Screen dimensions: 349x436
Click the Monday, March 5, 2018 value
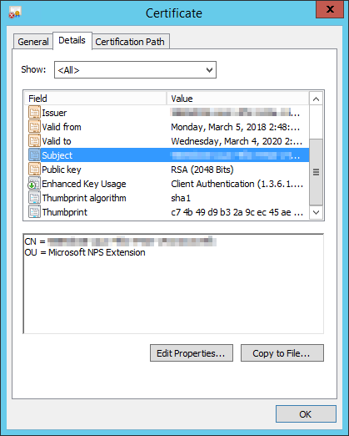(236, 127)
